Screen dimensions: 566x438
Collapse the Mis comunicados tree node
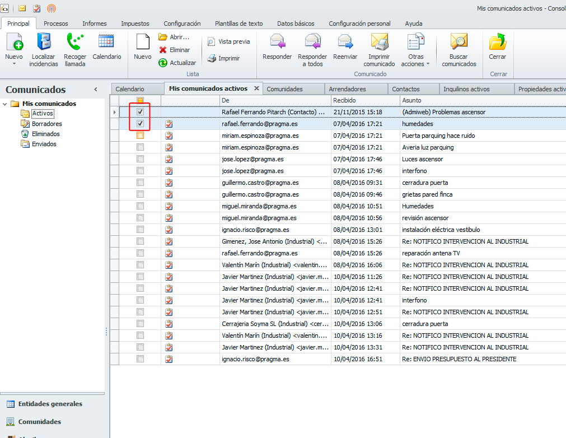point(4,104)
